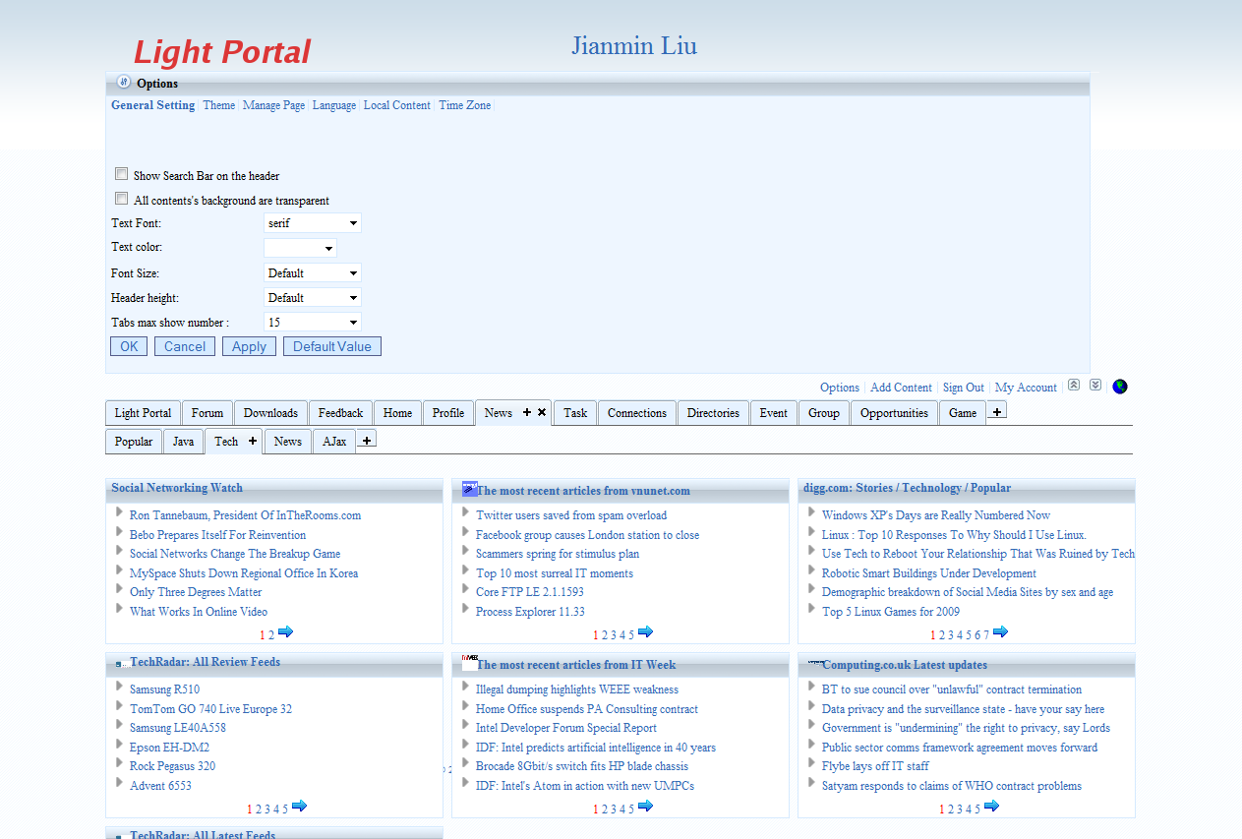Open the My Account link
The height and width of the screenshot is (839, 1242).
tap(1026, 388)
